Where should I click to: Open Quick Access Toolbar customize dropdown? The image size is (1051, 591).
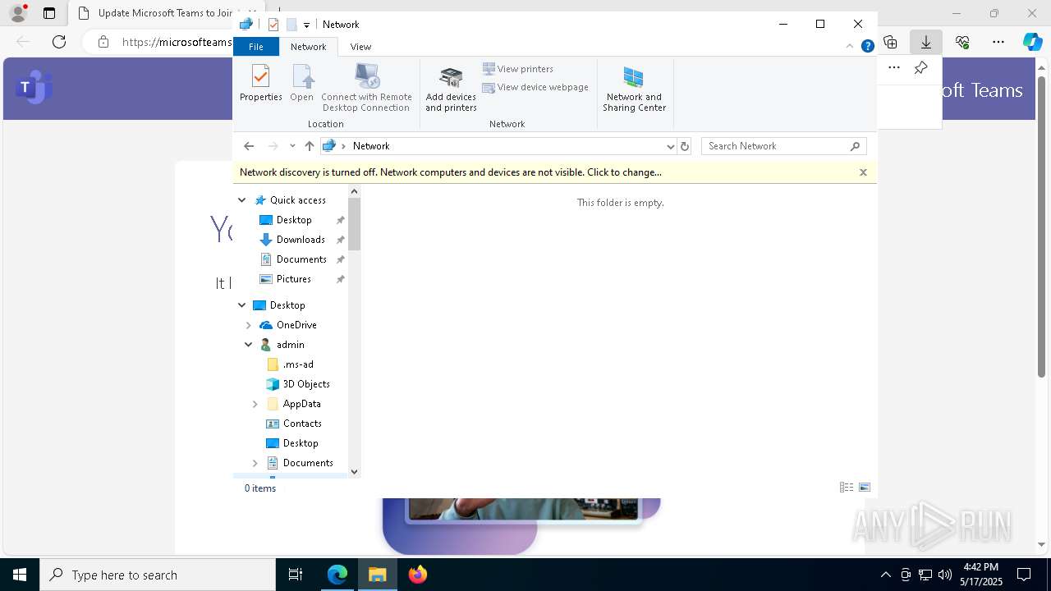pyautogui.click(x=306, y=25)
